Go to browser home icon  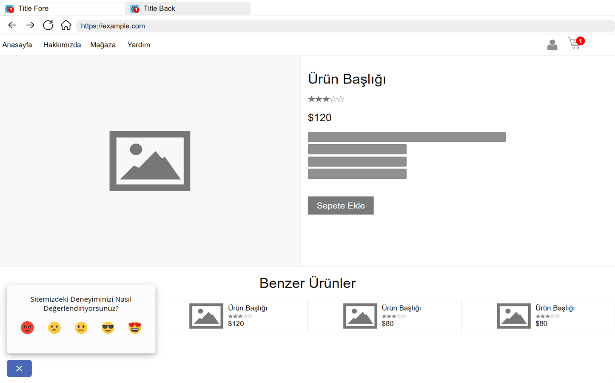coord(66,26)
